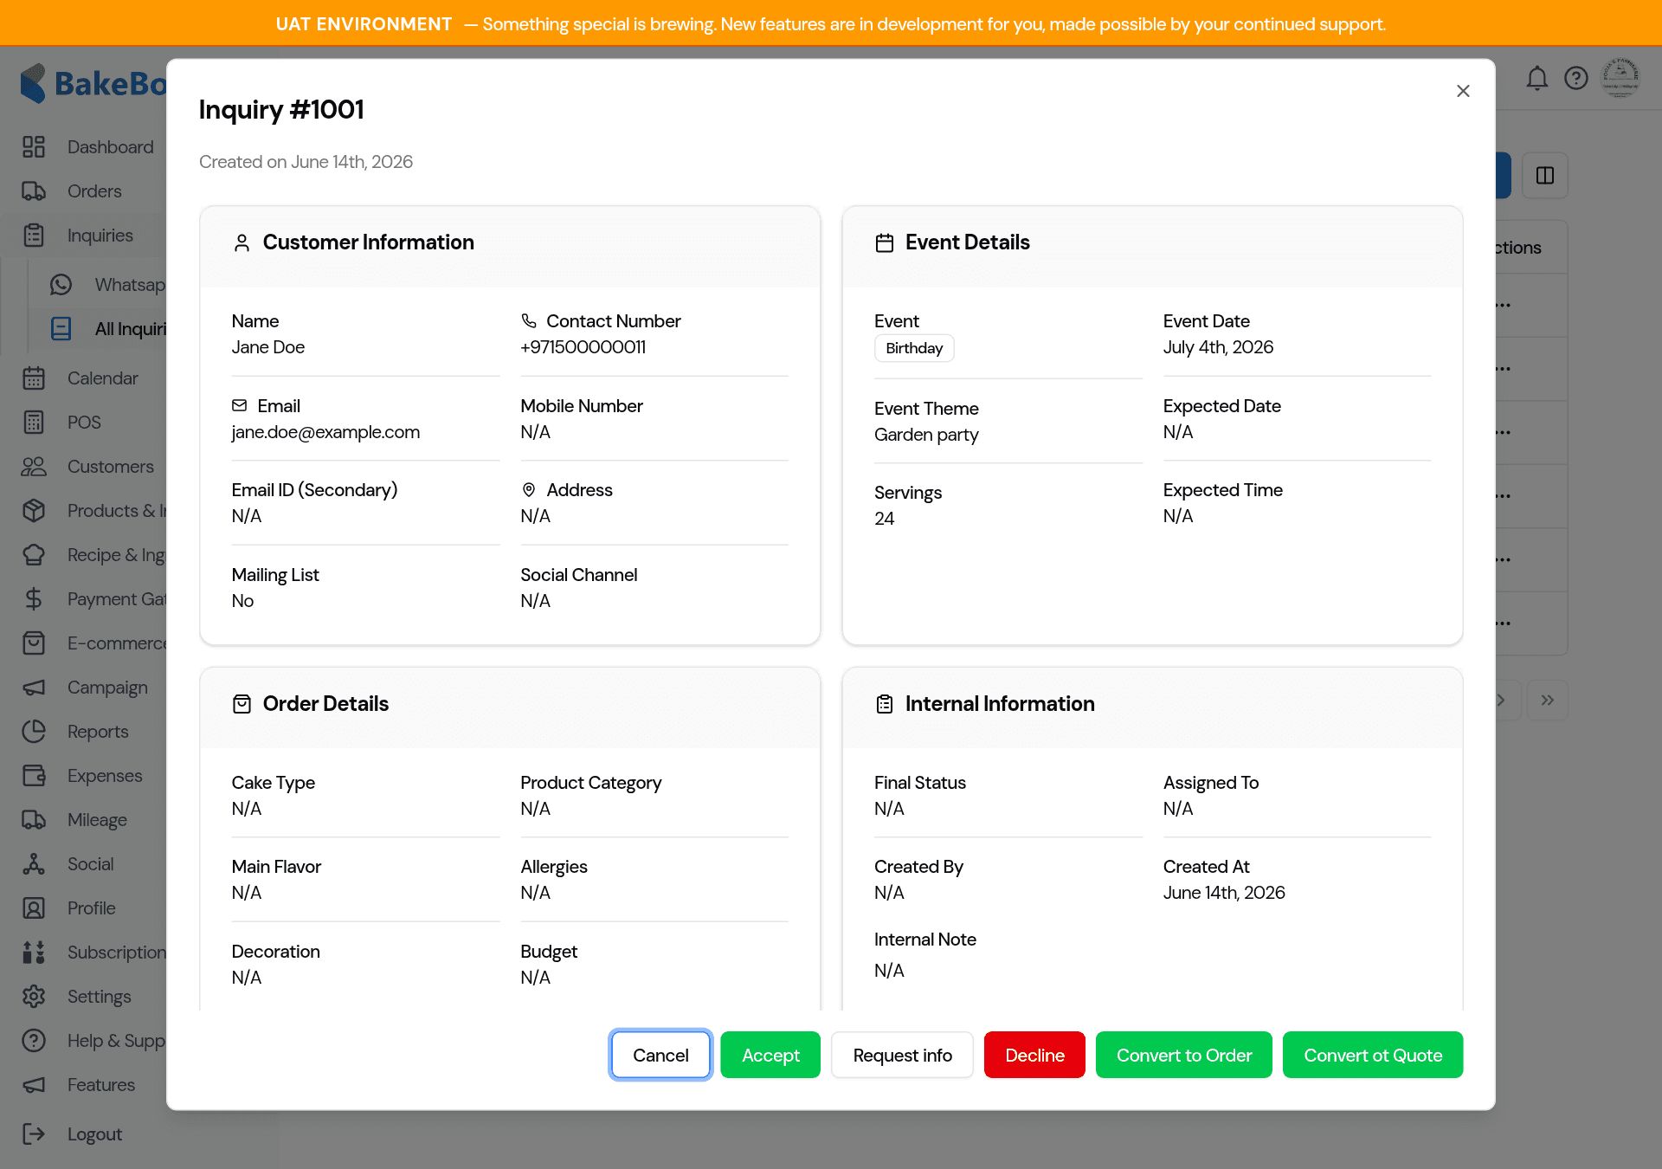Viewport: 1662px width, 1169px height.
Task: Click the Calendar icon in sidebar
Action: pyautogui.click(x=34, y=378)
